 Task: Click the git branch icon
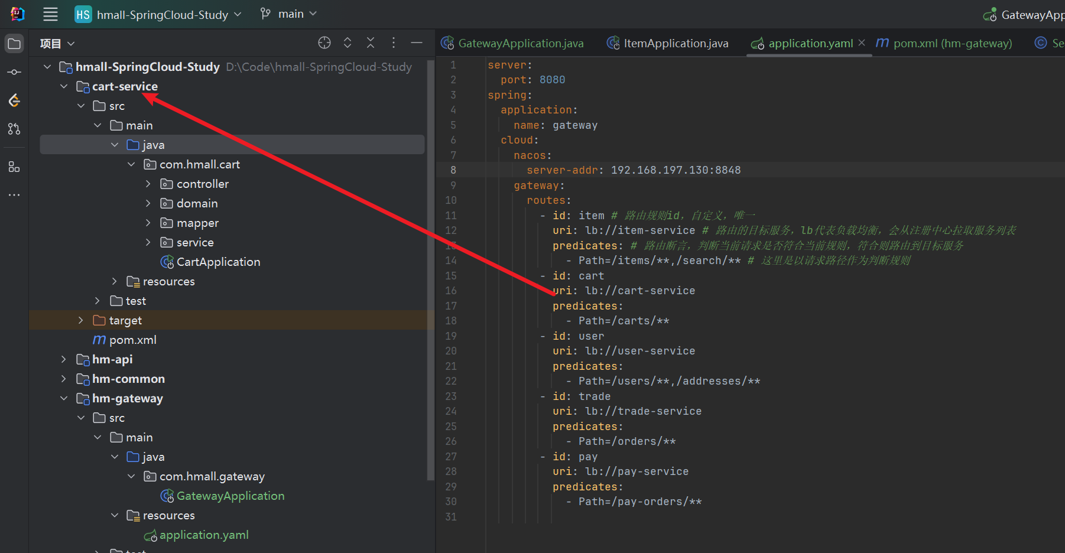pyautogui.click(x=266, y=14)
